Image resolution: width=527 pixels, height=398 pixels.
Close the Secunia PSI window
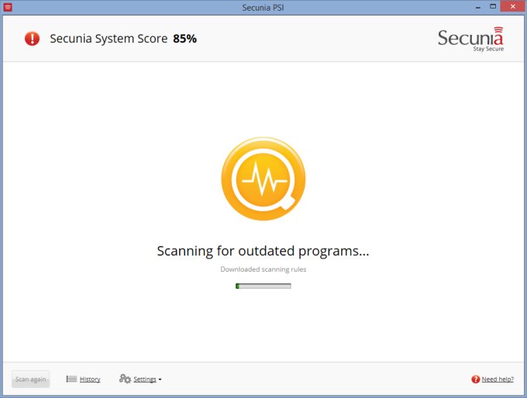[x=512, y=6]
